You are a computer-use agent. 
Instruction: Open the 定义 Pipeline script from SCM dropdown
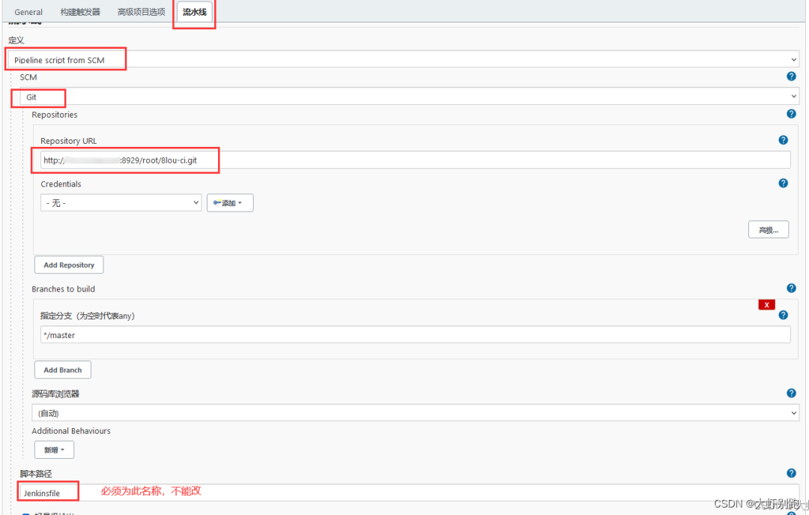pyautogui.click(x=404, y=59)
